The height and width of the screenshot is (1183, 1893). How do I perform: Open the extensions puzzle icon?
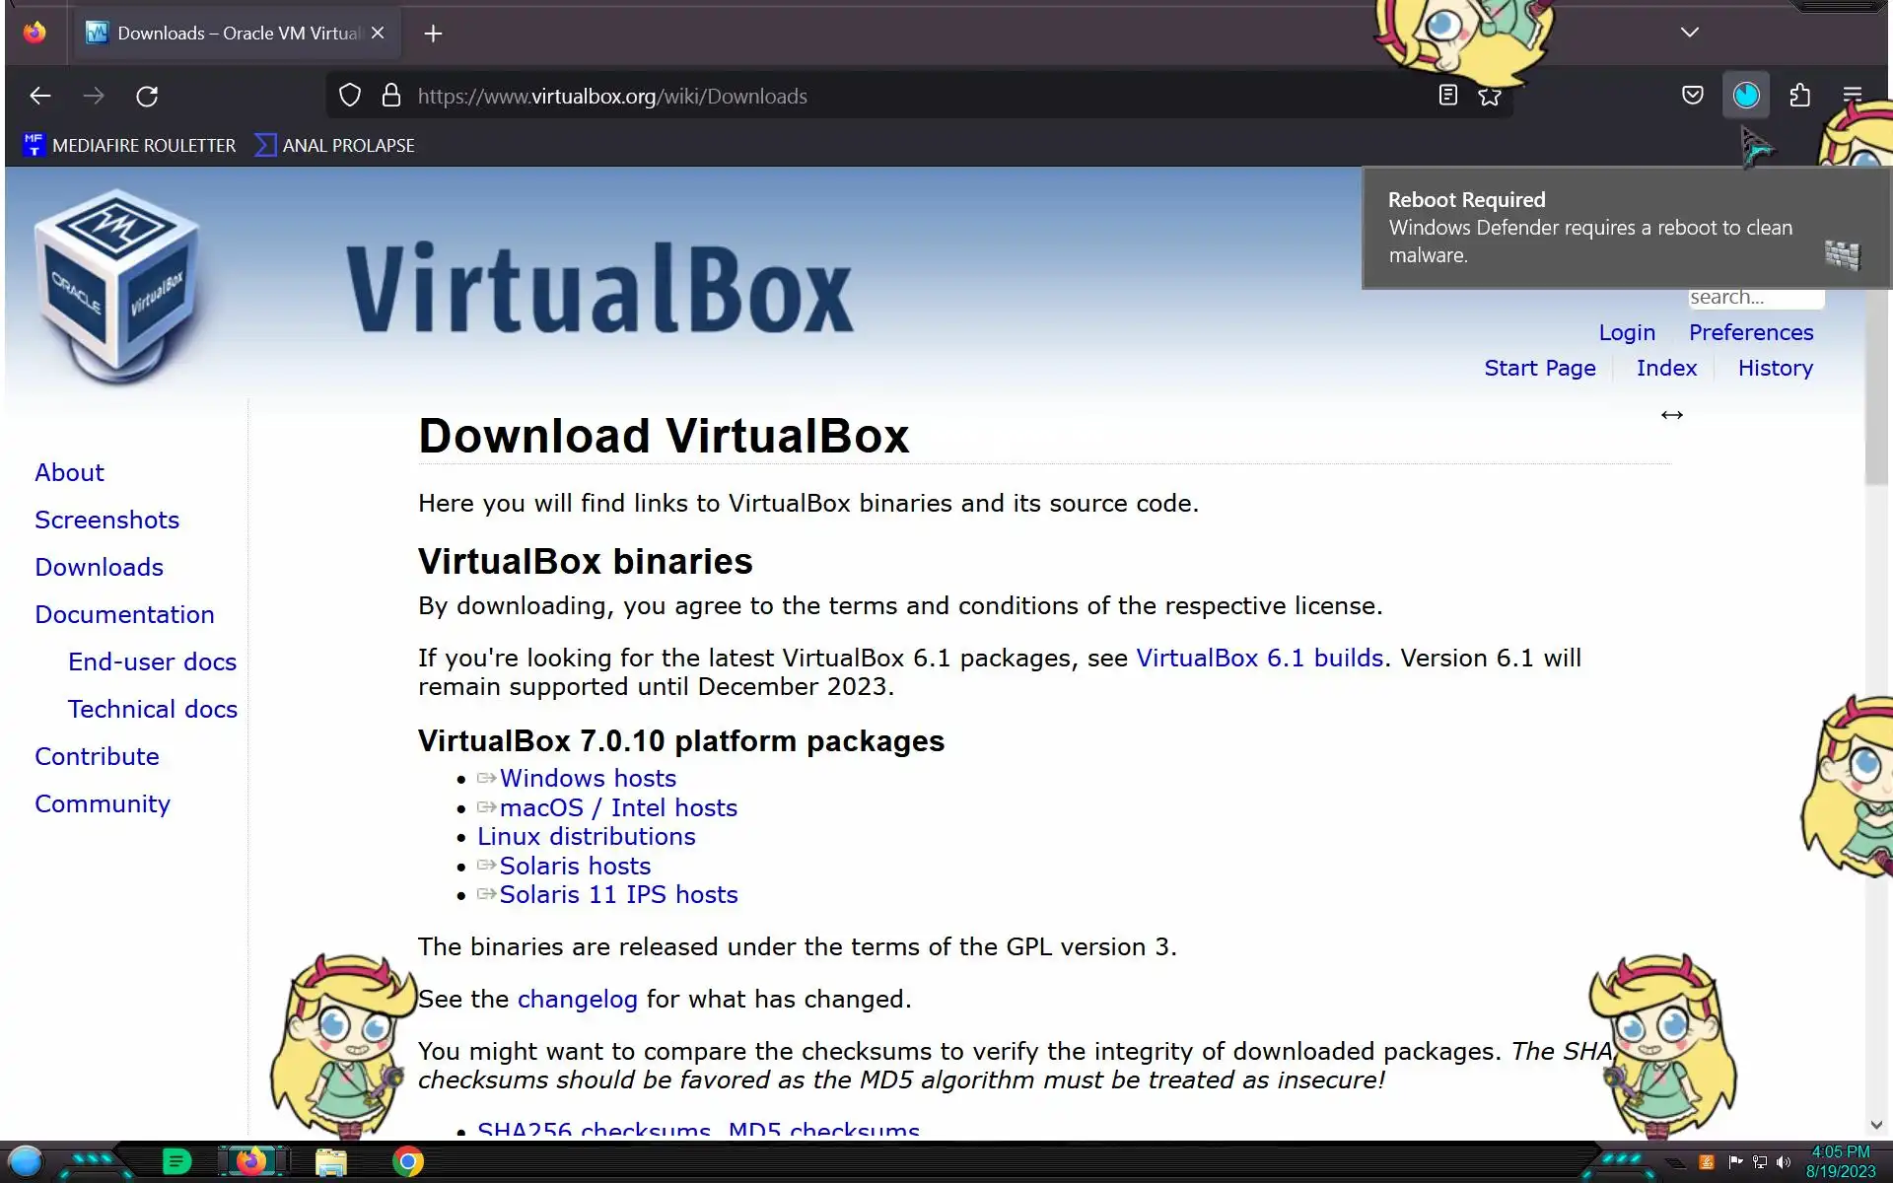point(1799,96)
